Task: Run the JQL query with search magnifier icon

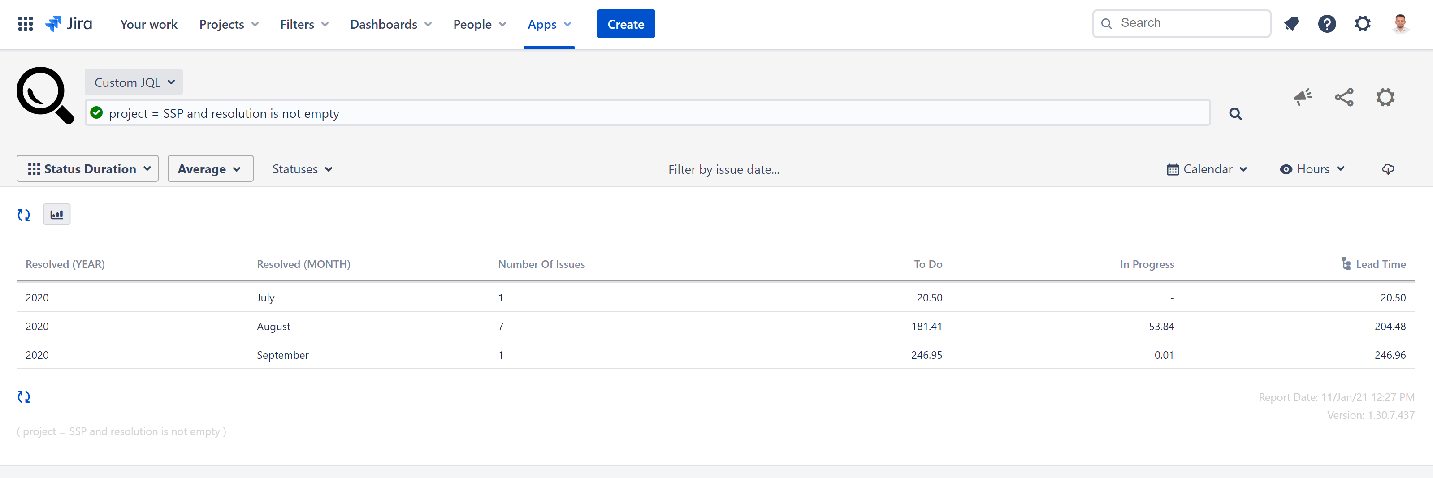Action: 1235,113
